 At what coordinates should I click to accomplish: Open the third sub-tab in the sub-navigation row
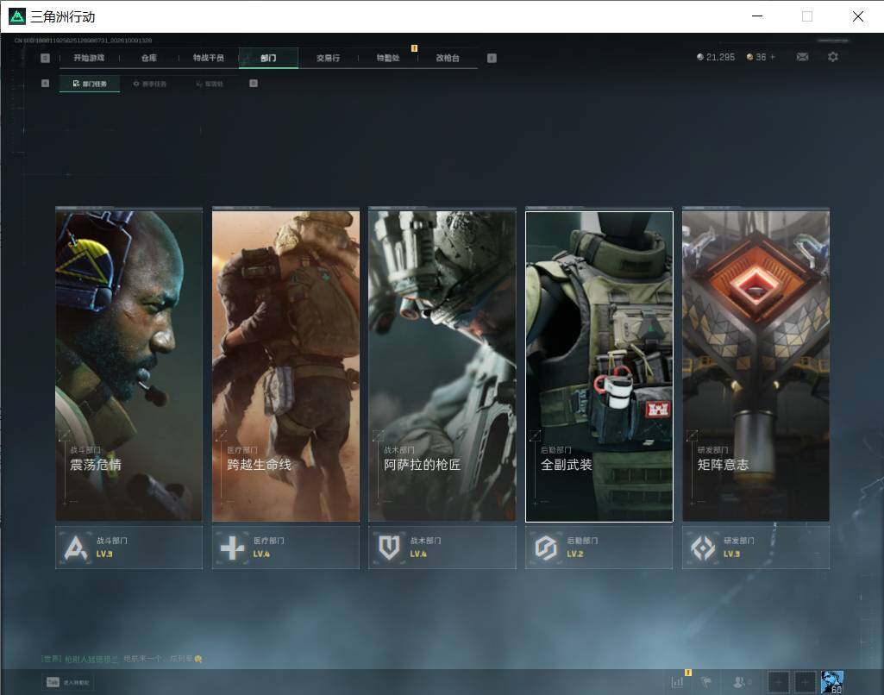point(210,84)
